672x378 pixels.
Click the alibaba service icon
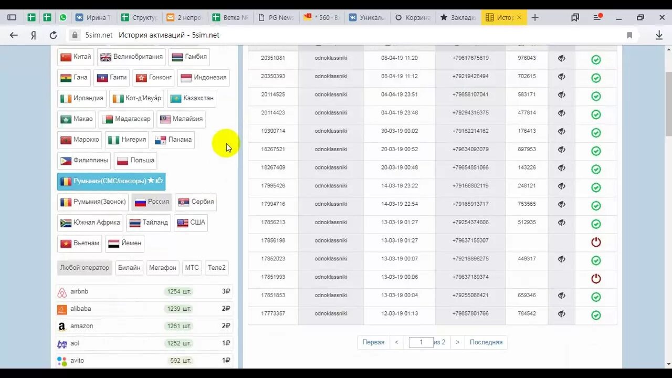pyautogui.click(x=62, y=309)
